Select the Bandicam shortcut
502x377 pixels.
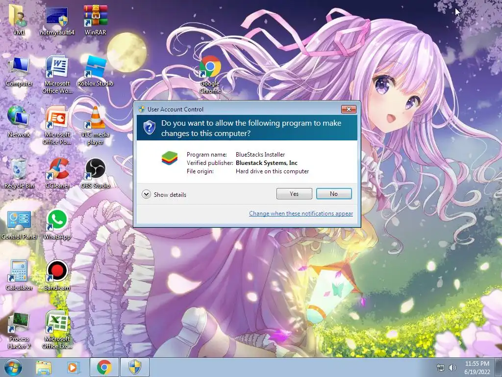point(57,275)
